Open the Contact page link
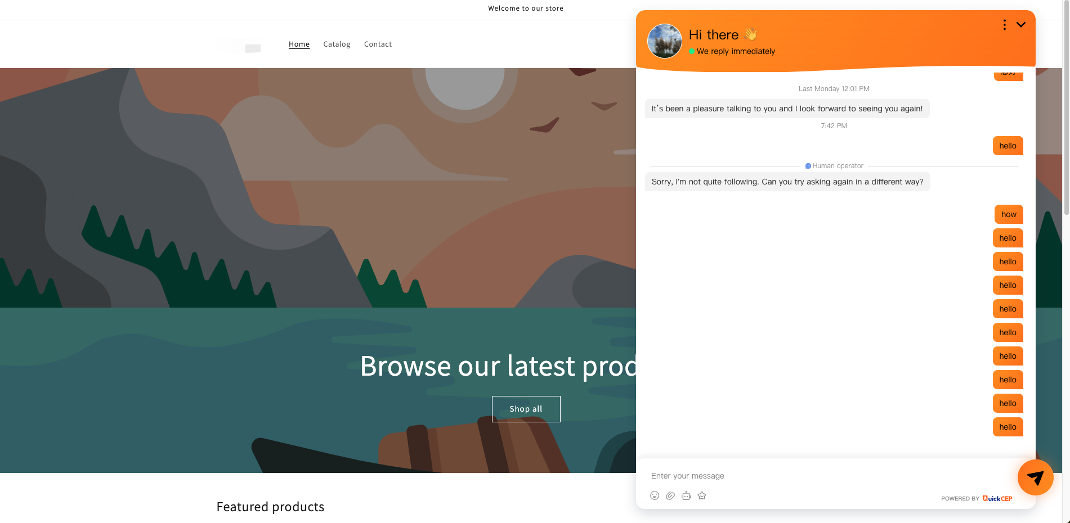1070x523 pixels. 378,44
